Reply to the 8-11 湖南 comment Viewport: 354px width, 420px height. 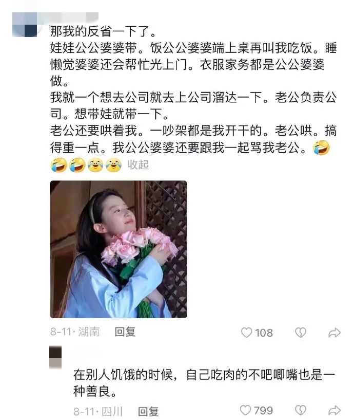tap(125, 332)
